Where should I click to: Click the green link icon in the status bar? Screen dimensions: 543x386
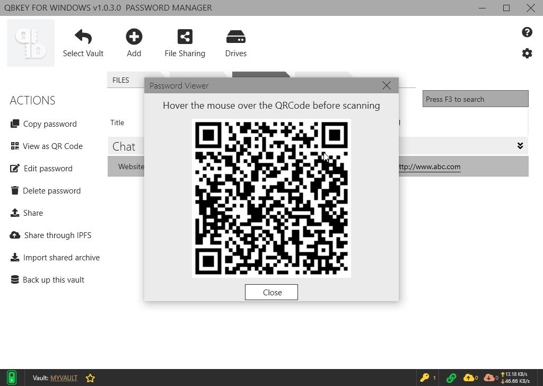[x=451, y=378]
